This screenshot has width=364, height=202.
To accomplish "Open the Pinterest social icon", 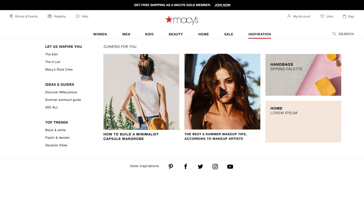I will click(x=171, y=166).
